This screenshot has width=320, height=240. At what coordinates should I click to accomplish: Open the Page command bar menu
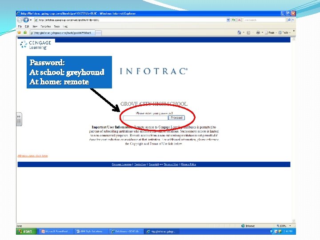[x=271, y=32]
